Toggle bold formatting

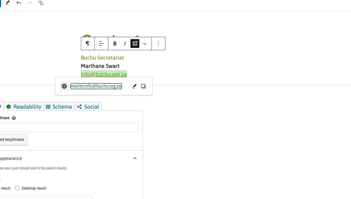coord(115,44)
